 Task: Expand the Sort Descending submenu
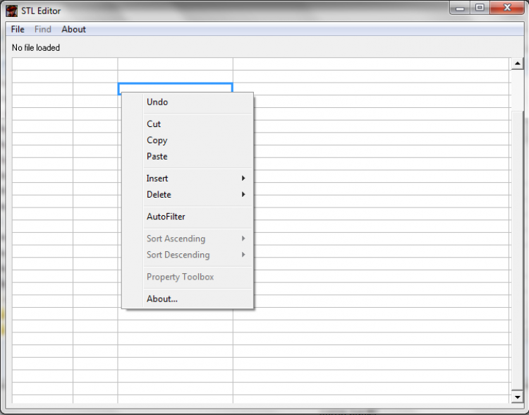(188, 255)
